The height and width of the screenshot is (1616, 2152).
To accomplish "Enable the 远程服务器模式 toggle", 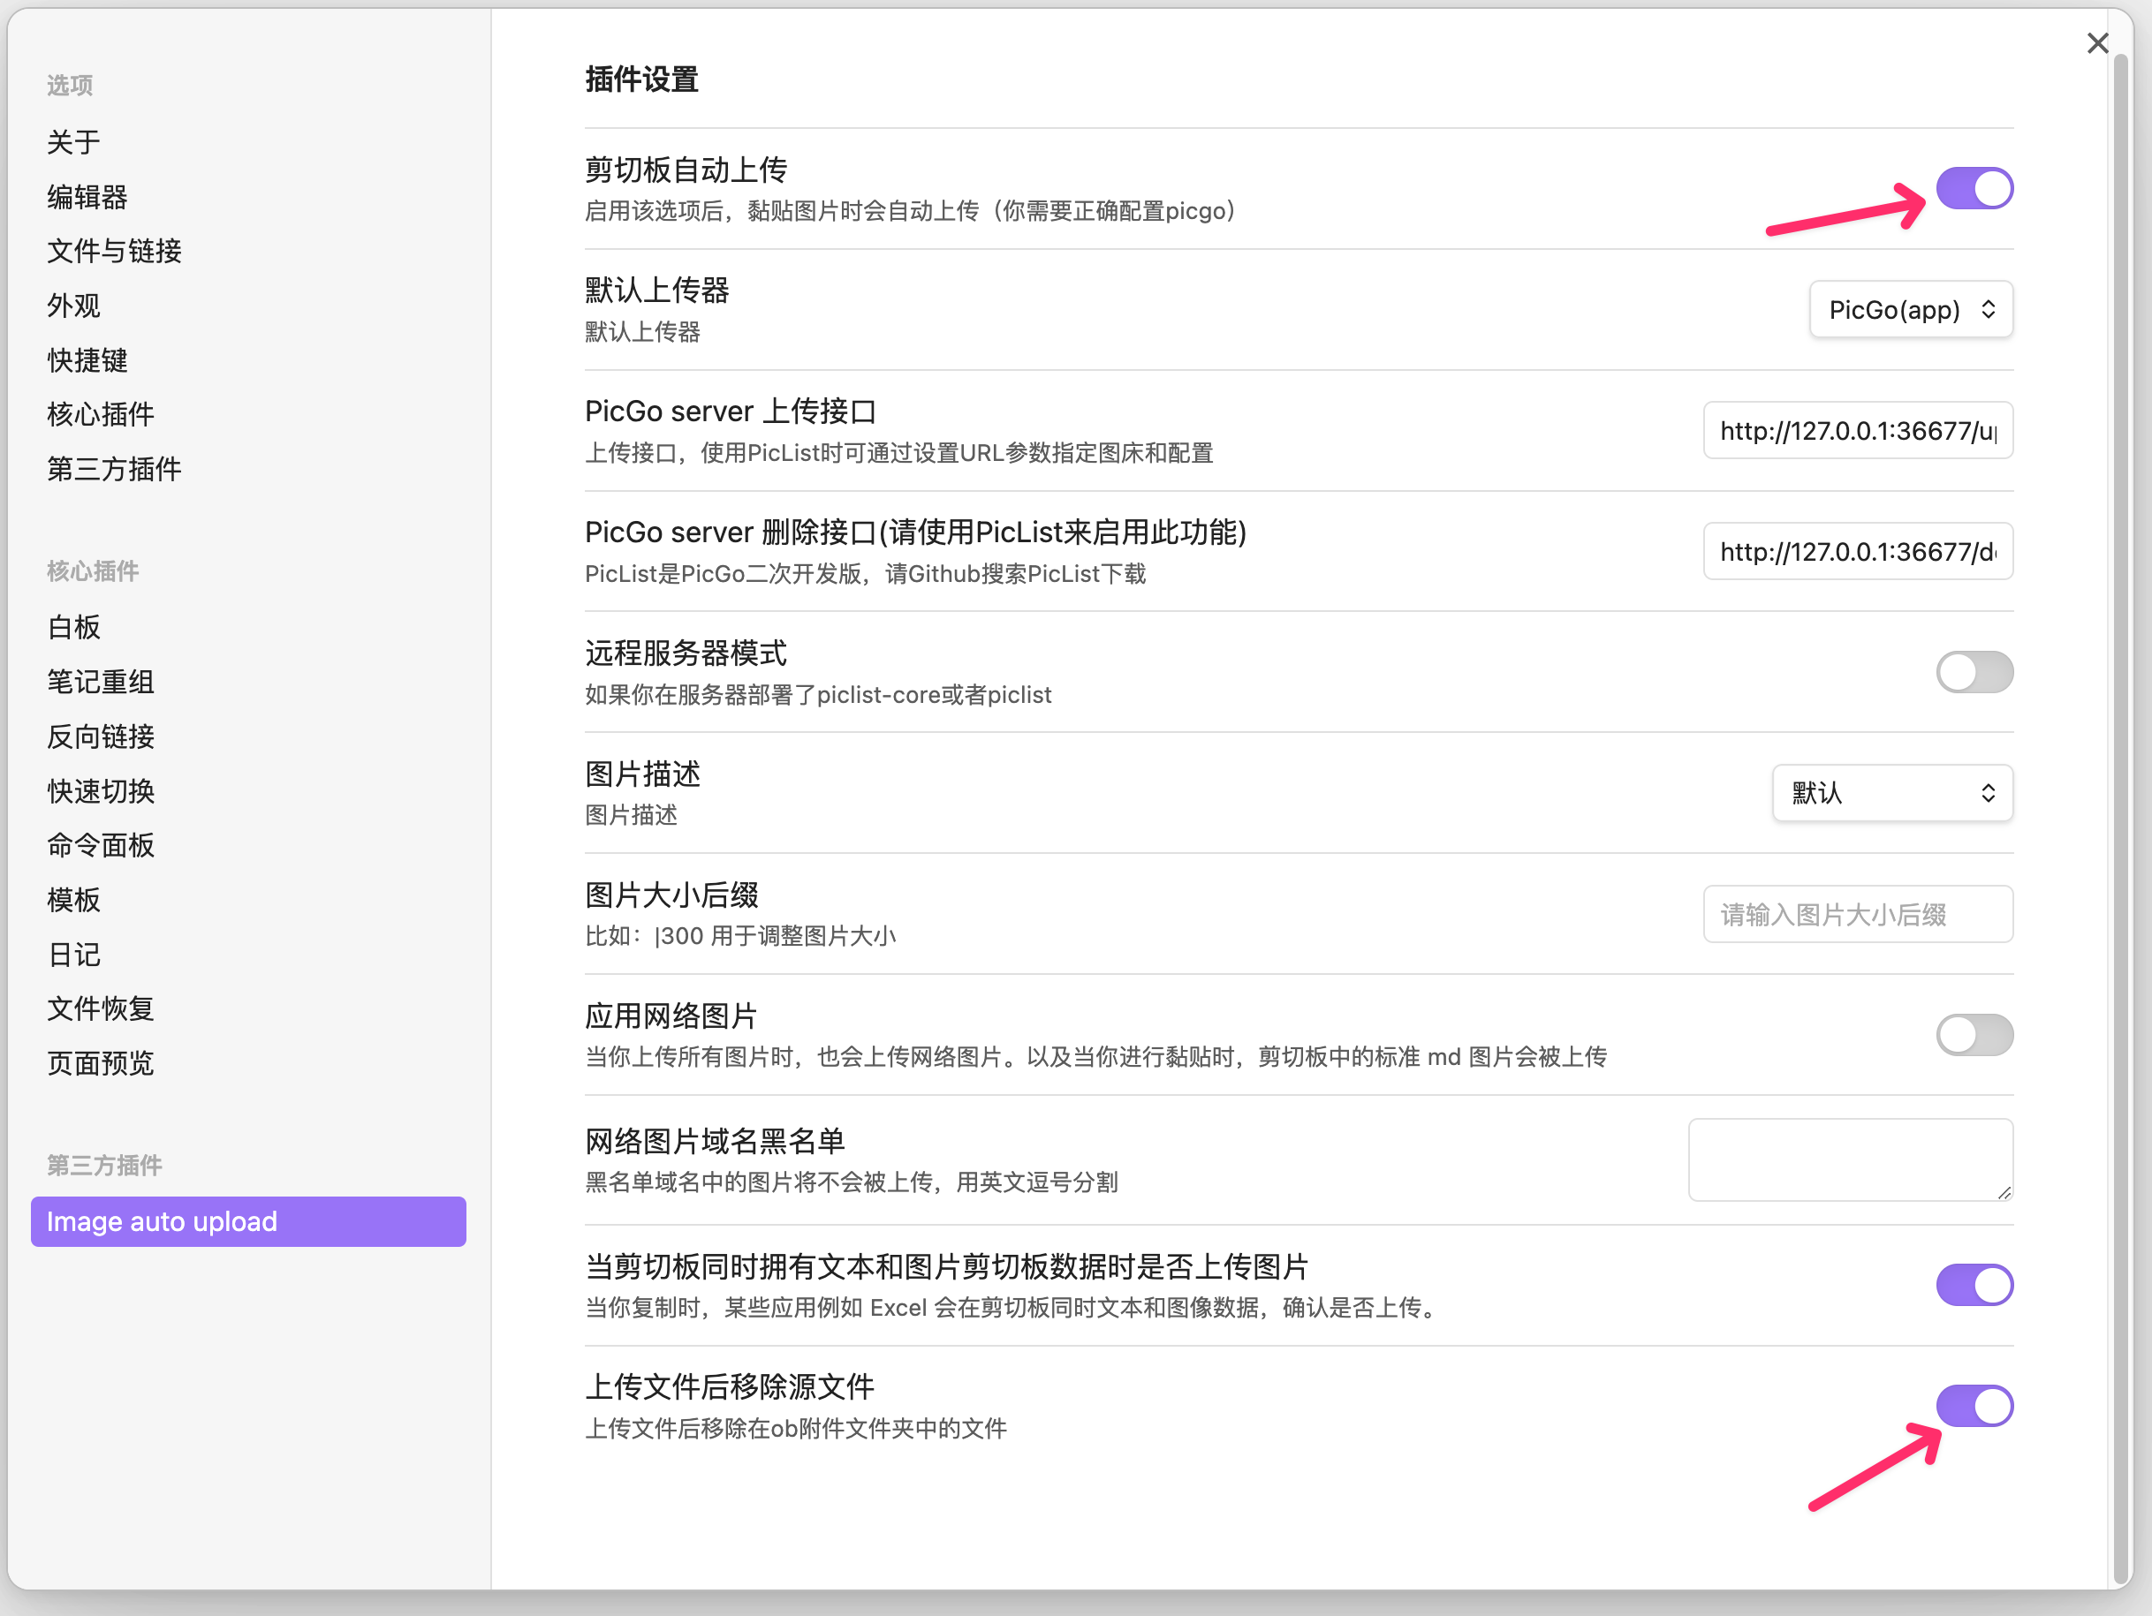I will (x=1974, y=672).
